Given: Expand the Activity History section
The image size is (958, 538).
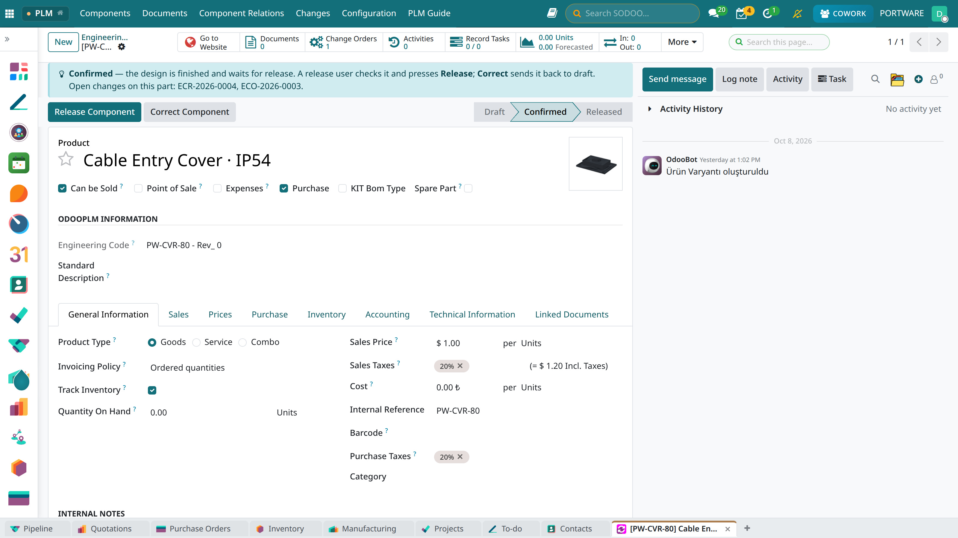Looking at the screenshot, I should [x=691, y=109].
